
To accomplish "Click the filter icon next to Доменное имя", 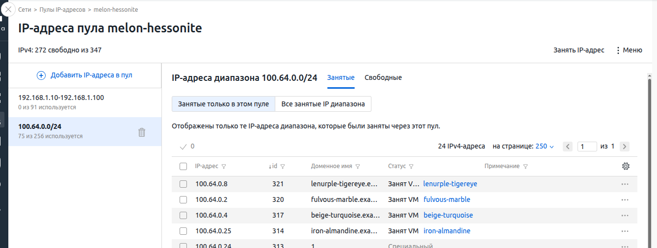I will point(358,167).
